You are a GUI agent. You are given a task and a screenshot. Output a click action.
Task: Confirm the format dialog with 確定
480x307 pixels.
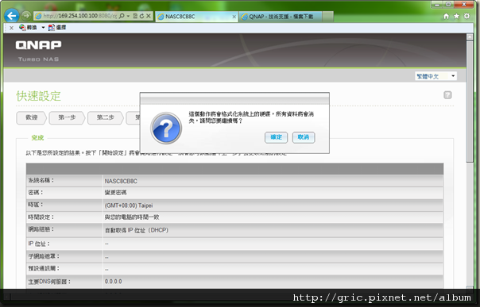(x=276, y=137)
